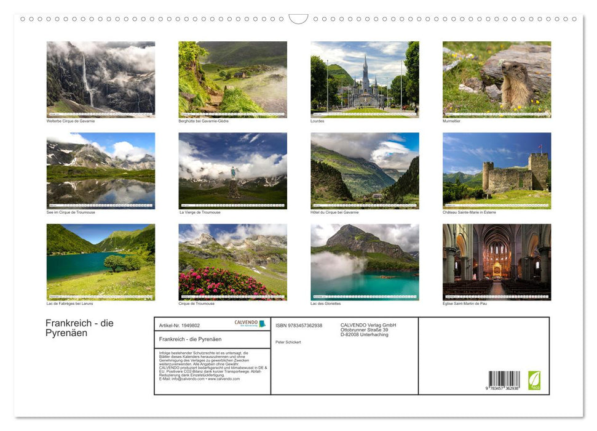
Task: Open the La Vierge de Troumouse photo
Action: [232, 171]
